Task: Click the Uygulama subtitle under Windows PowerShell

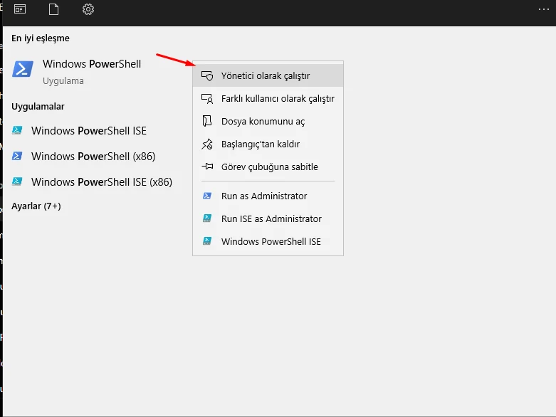Action: [63, 81]
